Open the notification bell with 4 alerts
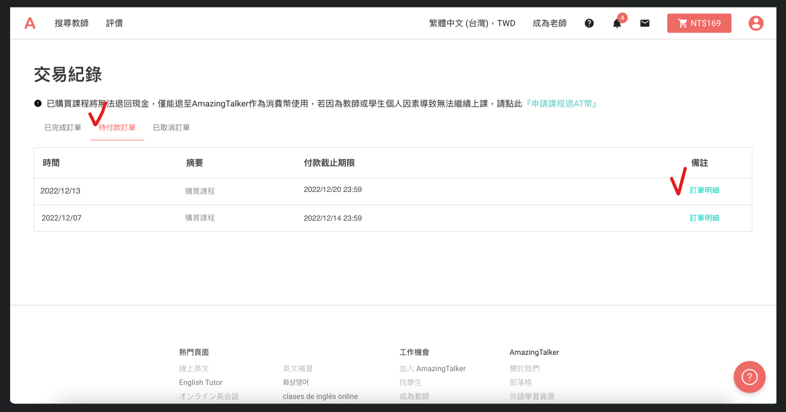This screenshot has height=412, width=786. 617,23
